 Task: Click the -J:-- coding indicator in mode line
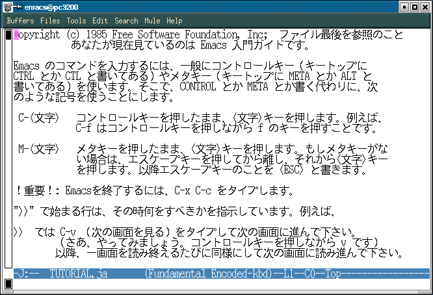click(27, 274)
